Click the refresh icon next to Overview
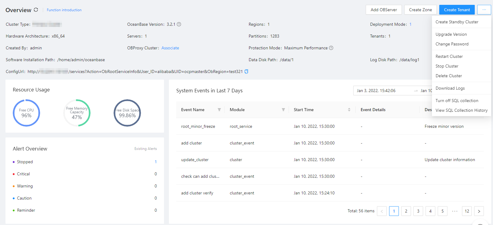This screenshot has height=225, width=493. pyautogui.click(x=36, y=10)
